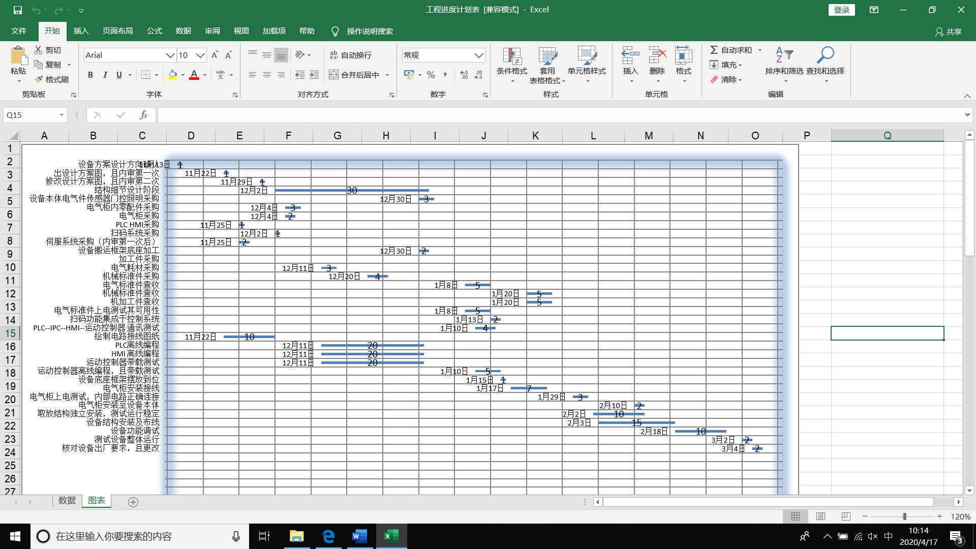Click the Sort and Filter icon
Screen dimensions: 976x549
click(x=784, y=55)
